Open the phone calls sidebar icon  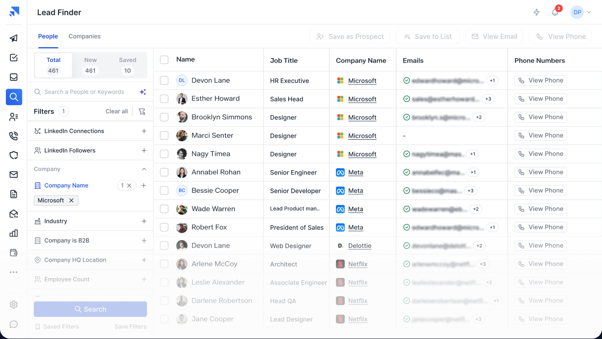(14, 136)
